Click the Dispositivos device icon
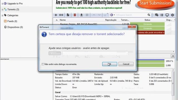The height and width of the screenshot is (100, 178). click(x=5, y=27)
